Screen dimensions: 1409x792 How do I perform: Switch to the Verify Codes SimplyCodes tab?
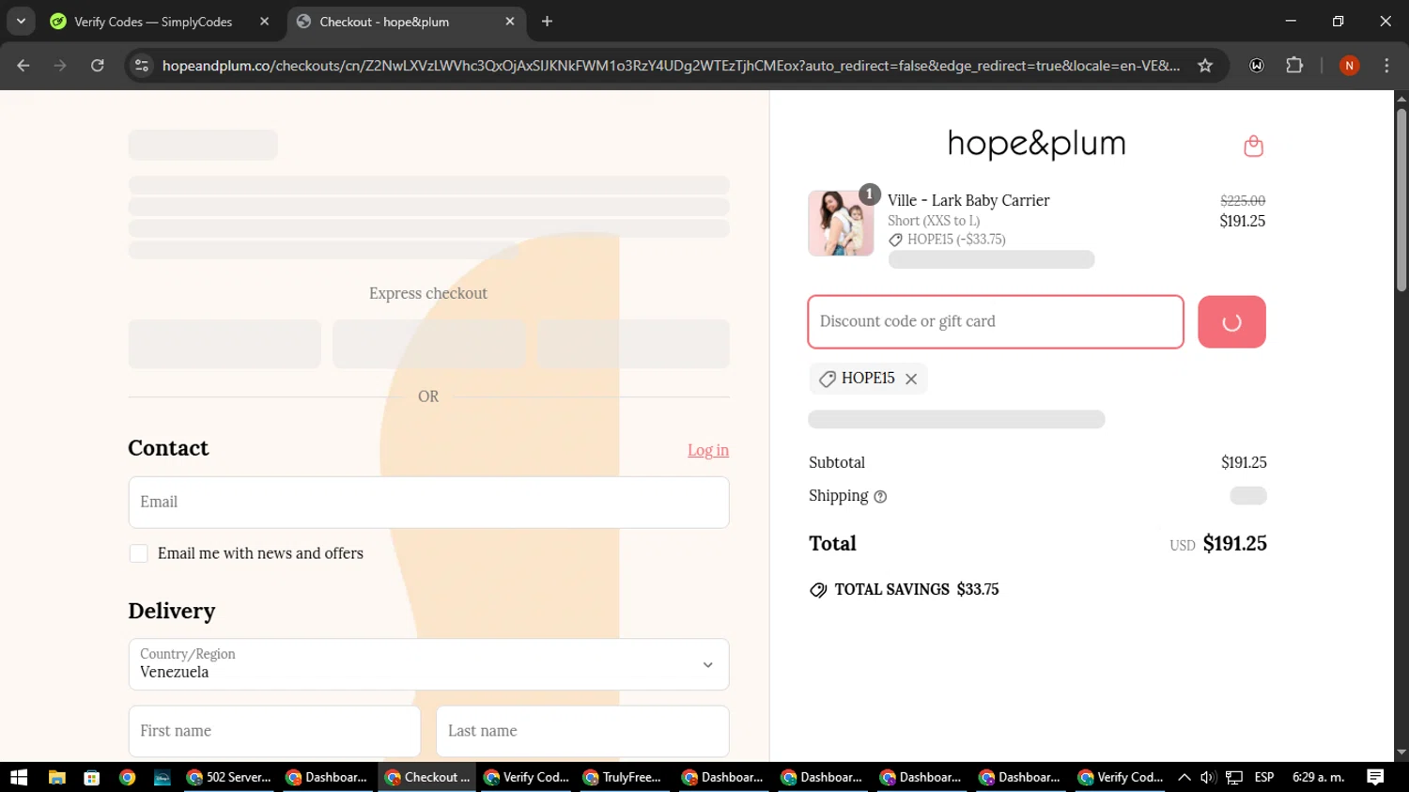(152, 22)
